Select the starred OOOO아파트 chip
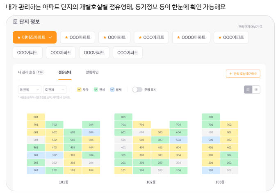 point(191,37)
